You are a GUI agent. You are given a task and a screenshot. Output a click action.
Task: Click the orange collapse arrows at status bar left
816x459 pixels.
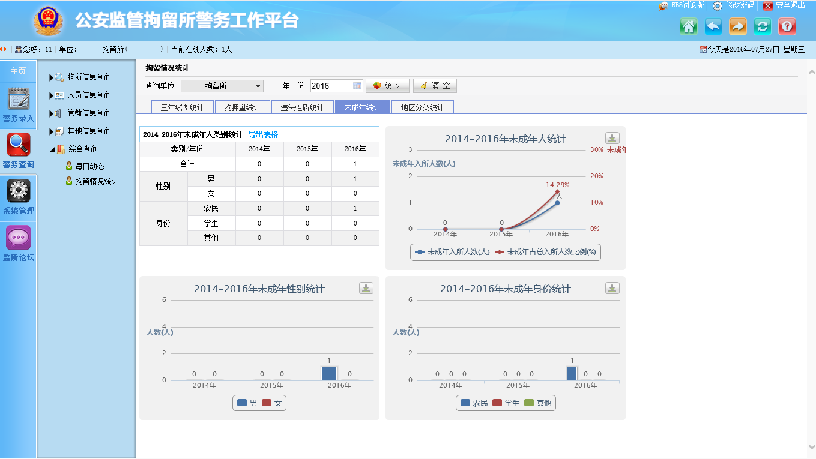[x=4, y=49]
